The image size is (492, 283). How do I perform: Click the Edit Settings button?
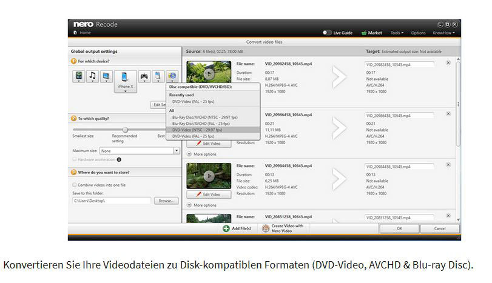pos(158,105)
